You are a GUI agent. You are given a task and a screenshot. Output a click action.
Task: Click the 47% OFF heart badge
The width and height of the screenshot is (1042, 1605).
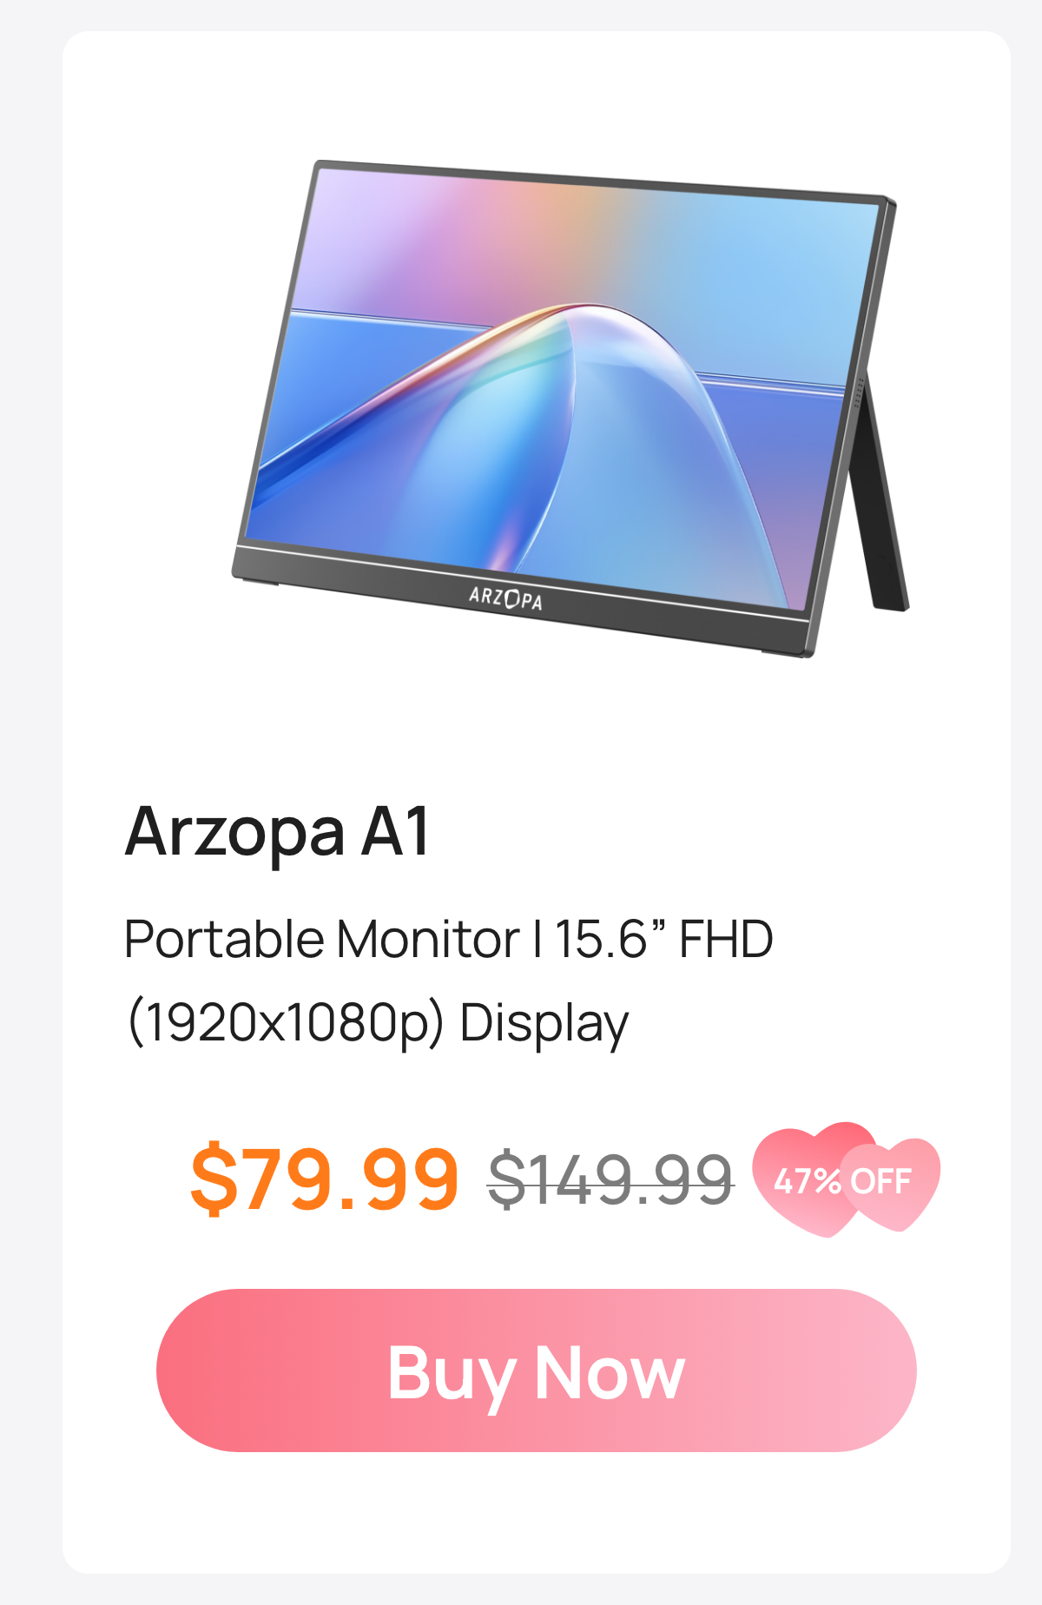click(846, 1179)
